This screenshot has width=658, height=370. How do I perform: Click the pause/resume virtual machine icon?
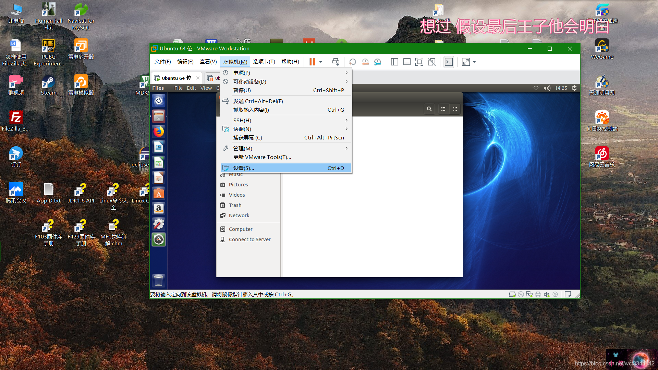(x=313, y=61)
